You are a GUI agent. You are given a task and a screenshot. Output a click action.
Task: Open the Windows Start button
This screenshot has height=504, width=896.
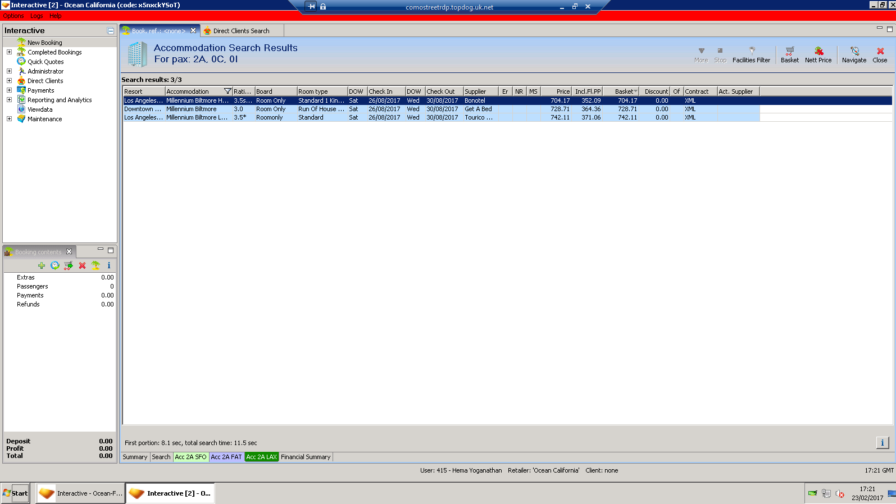click(x=15, y=493)
